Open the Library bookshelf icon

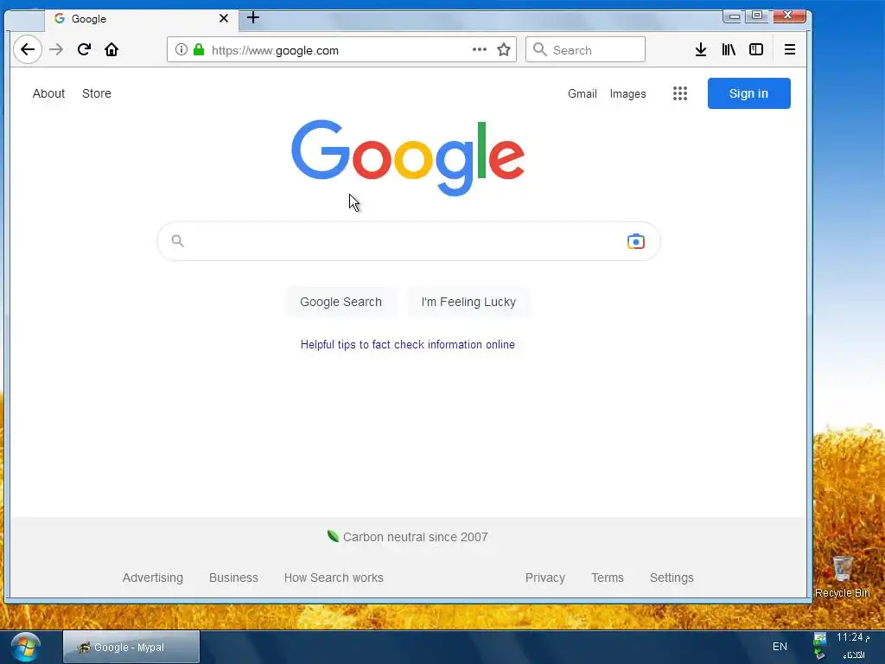coord(729,49)
